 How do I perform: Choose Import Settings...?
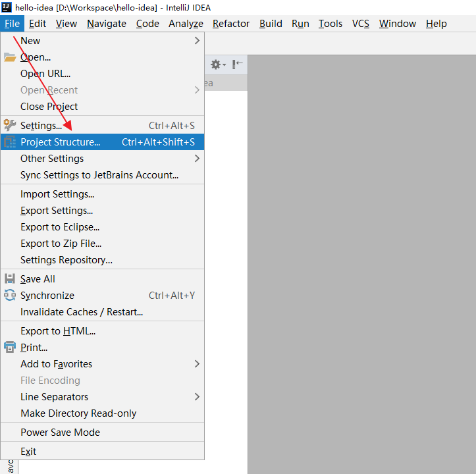pyautogui.click(x=102, y=194)
